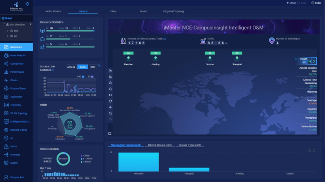Zoom out on the map
The image size is (325, 182).
[110, 89]
